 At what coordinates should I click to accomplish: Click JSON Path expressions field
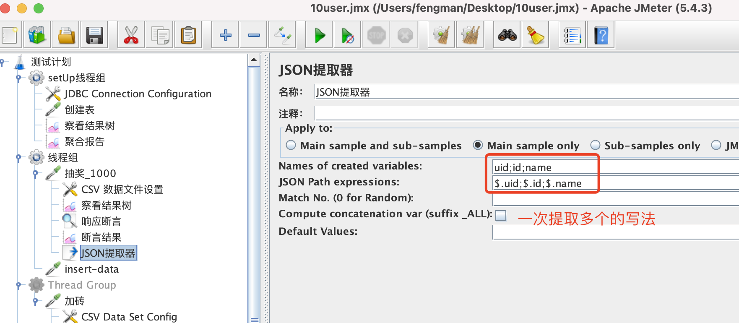[x=616, y=183]
